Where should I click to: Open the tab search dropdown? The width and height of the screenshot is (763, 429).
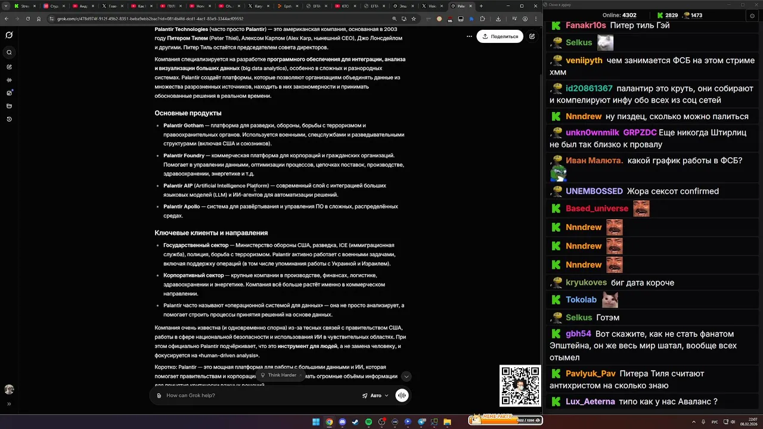click(x=5, y=6)
